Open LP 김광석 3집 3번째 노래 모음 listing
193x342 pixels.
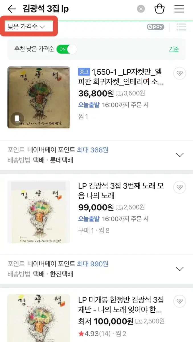tap(121, 190)
